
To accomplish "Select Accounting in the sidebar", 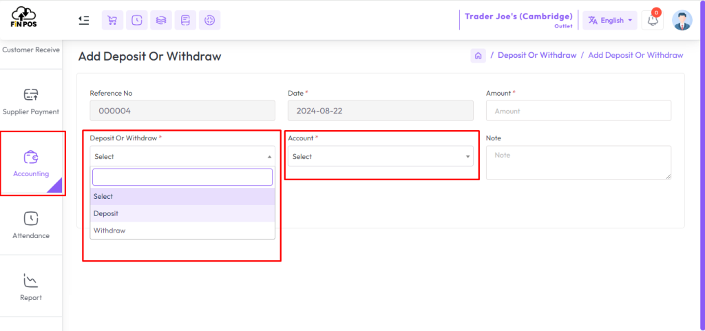I will [31, 164].
